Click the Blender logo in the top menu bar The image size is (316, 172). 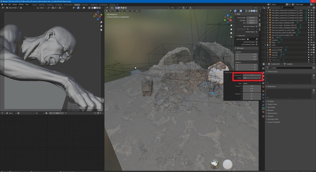click(2, 5)
